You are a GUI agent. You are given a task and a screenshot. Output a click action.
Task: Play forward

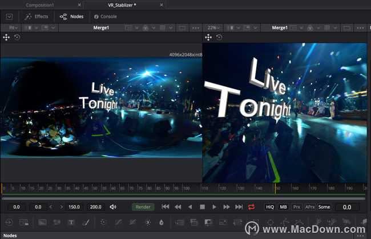point(214,207)
